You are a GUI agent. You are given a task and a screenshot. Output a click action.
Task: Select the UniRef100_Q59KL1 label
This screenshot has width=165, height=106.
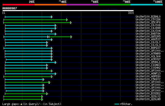click(x=148, y=62)
